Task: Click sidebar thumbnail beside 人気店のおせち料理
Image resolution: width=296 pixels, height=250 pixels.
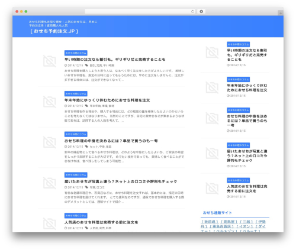Action: [x=212, y=189]
